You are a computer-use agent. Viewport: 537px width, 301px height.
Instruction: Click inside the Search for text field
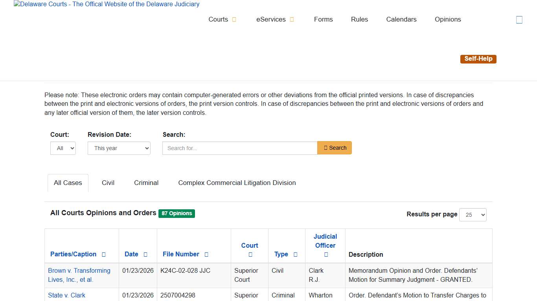(x=240, y=148)
